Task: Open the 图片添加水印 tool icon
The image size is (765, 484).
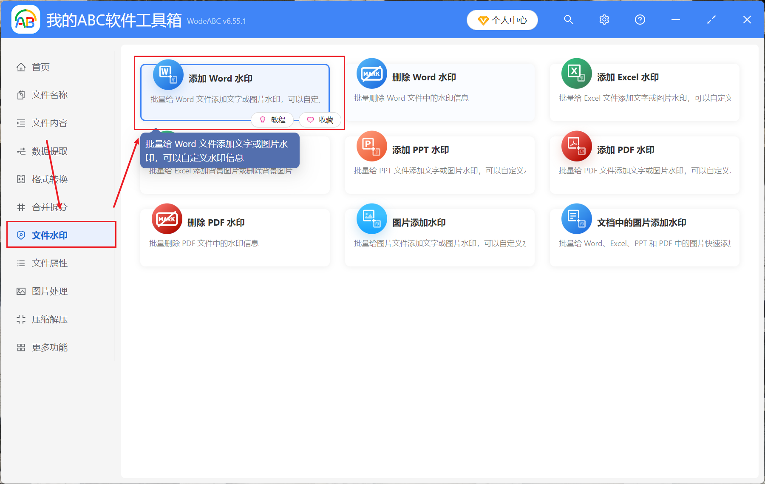Action: click(x=371, y=219)
